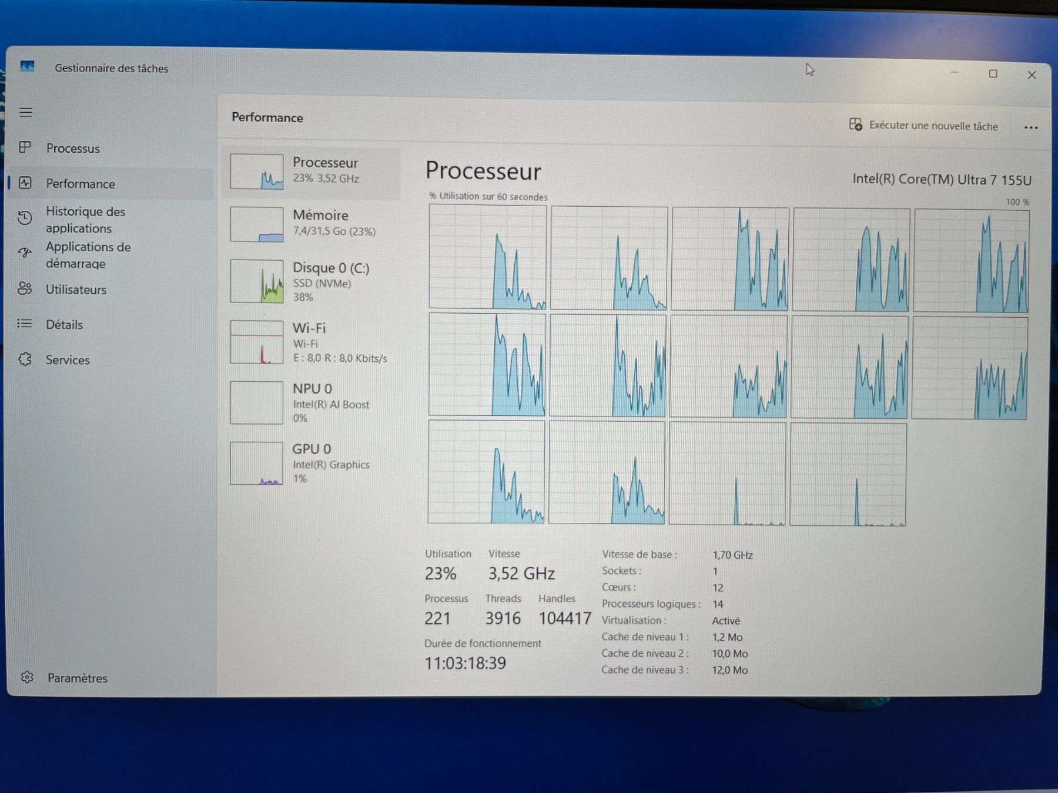This screenshot has width=1058, height=793.
Task: Click Cache de niveau 1 value 1,2 Mo
Action: pos(728,637)
